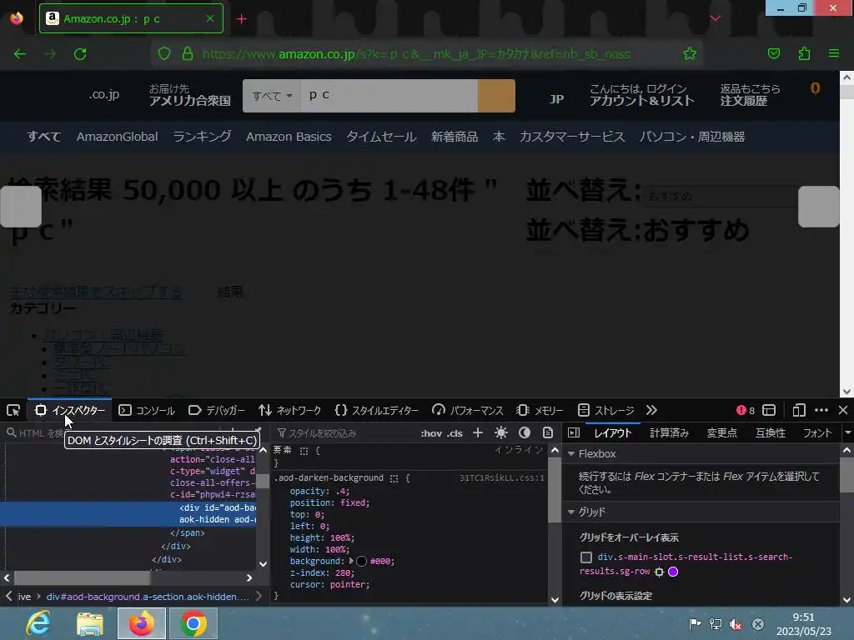Click the cursor: pointer declaration
The width and height of the screenshot is (854, 640).
pyautogui.click(x=329, y=584)
